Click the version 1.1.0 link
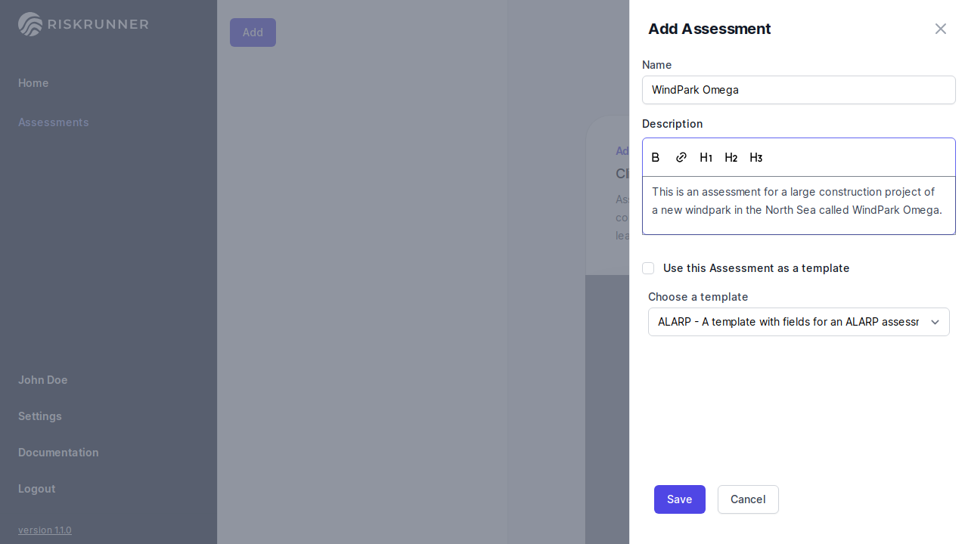Screen dimensions: 968x544 pyautogui.click(x=45, y=530)
